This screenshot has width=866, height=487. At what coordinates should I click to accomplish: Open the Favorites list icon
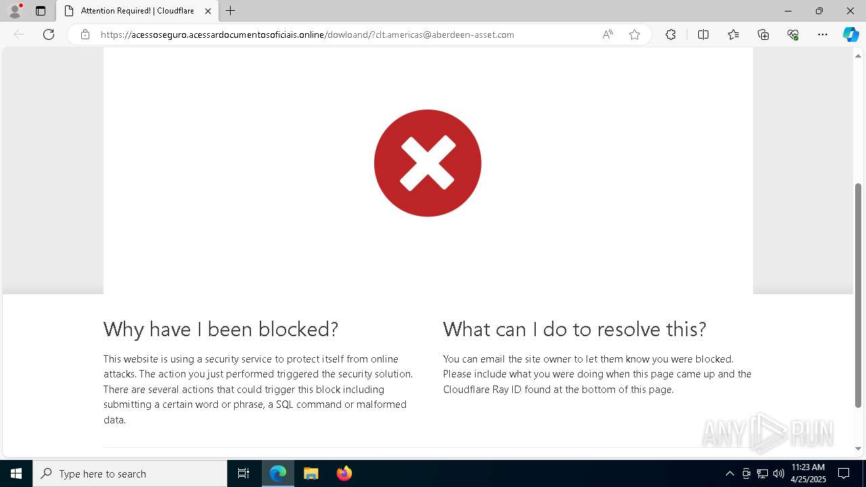tap(733, 34)
